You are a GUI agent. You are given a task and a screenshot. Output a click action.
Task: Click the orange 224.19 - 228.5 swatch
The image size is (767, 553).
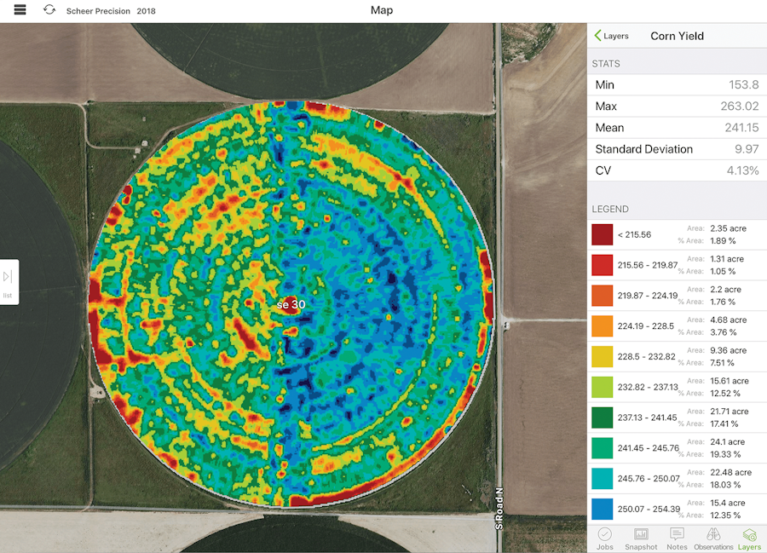602,325
